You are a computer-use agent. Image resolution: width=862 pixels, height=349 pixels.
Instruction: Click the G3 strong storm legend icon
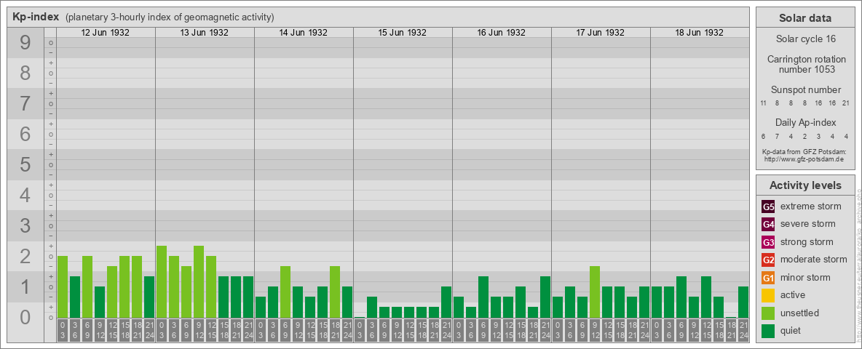[769, 242]
